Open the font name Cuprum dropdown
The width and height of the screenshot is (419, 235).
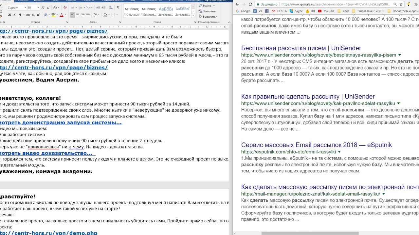(25, 8)
